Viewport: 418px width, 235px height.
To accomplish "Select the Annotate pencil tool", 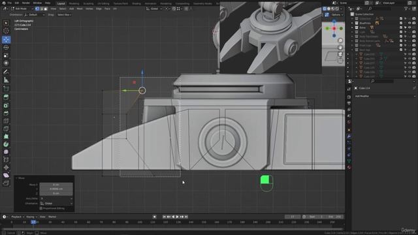I will tap(6, 72).
